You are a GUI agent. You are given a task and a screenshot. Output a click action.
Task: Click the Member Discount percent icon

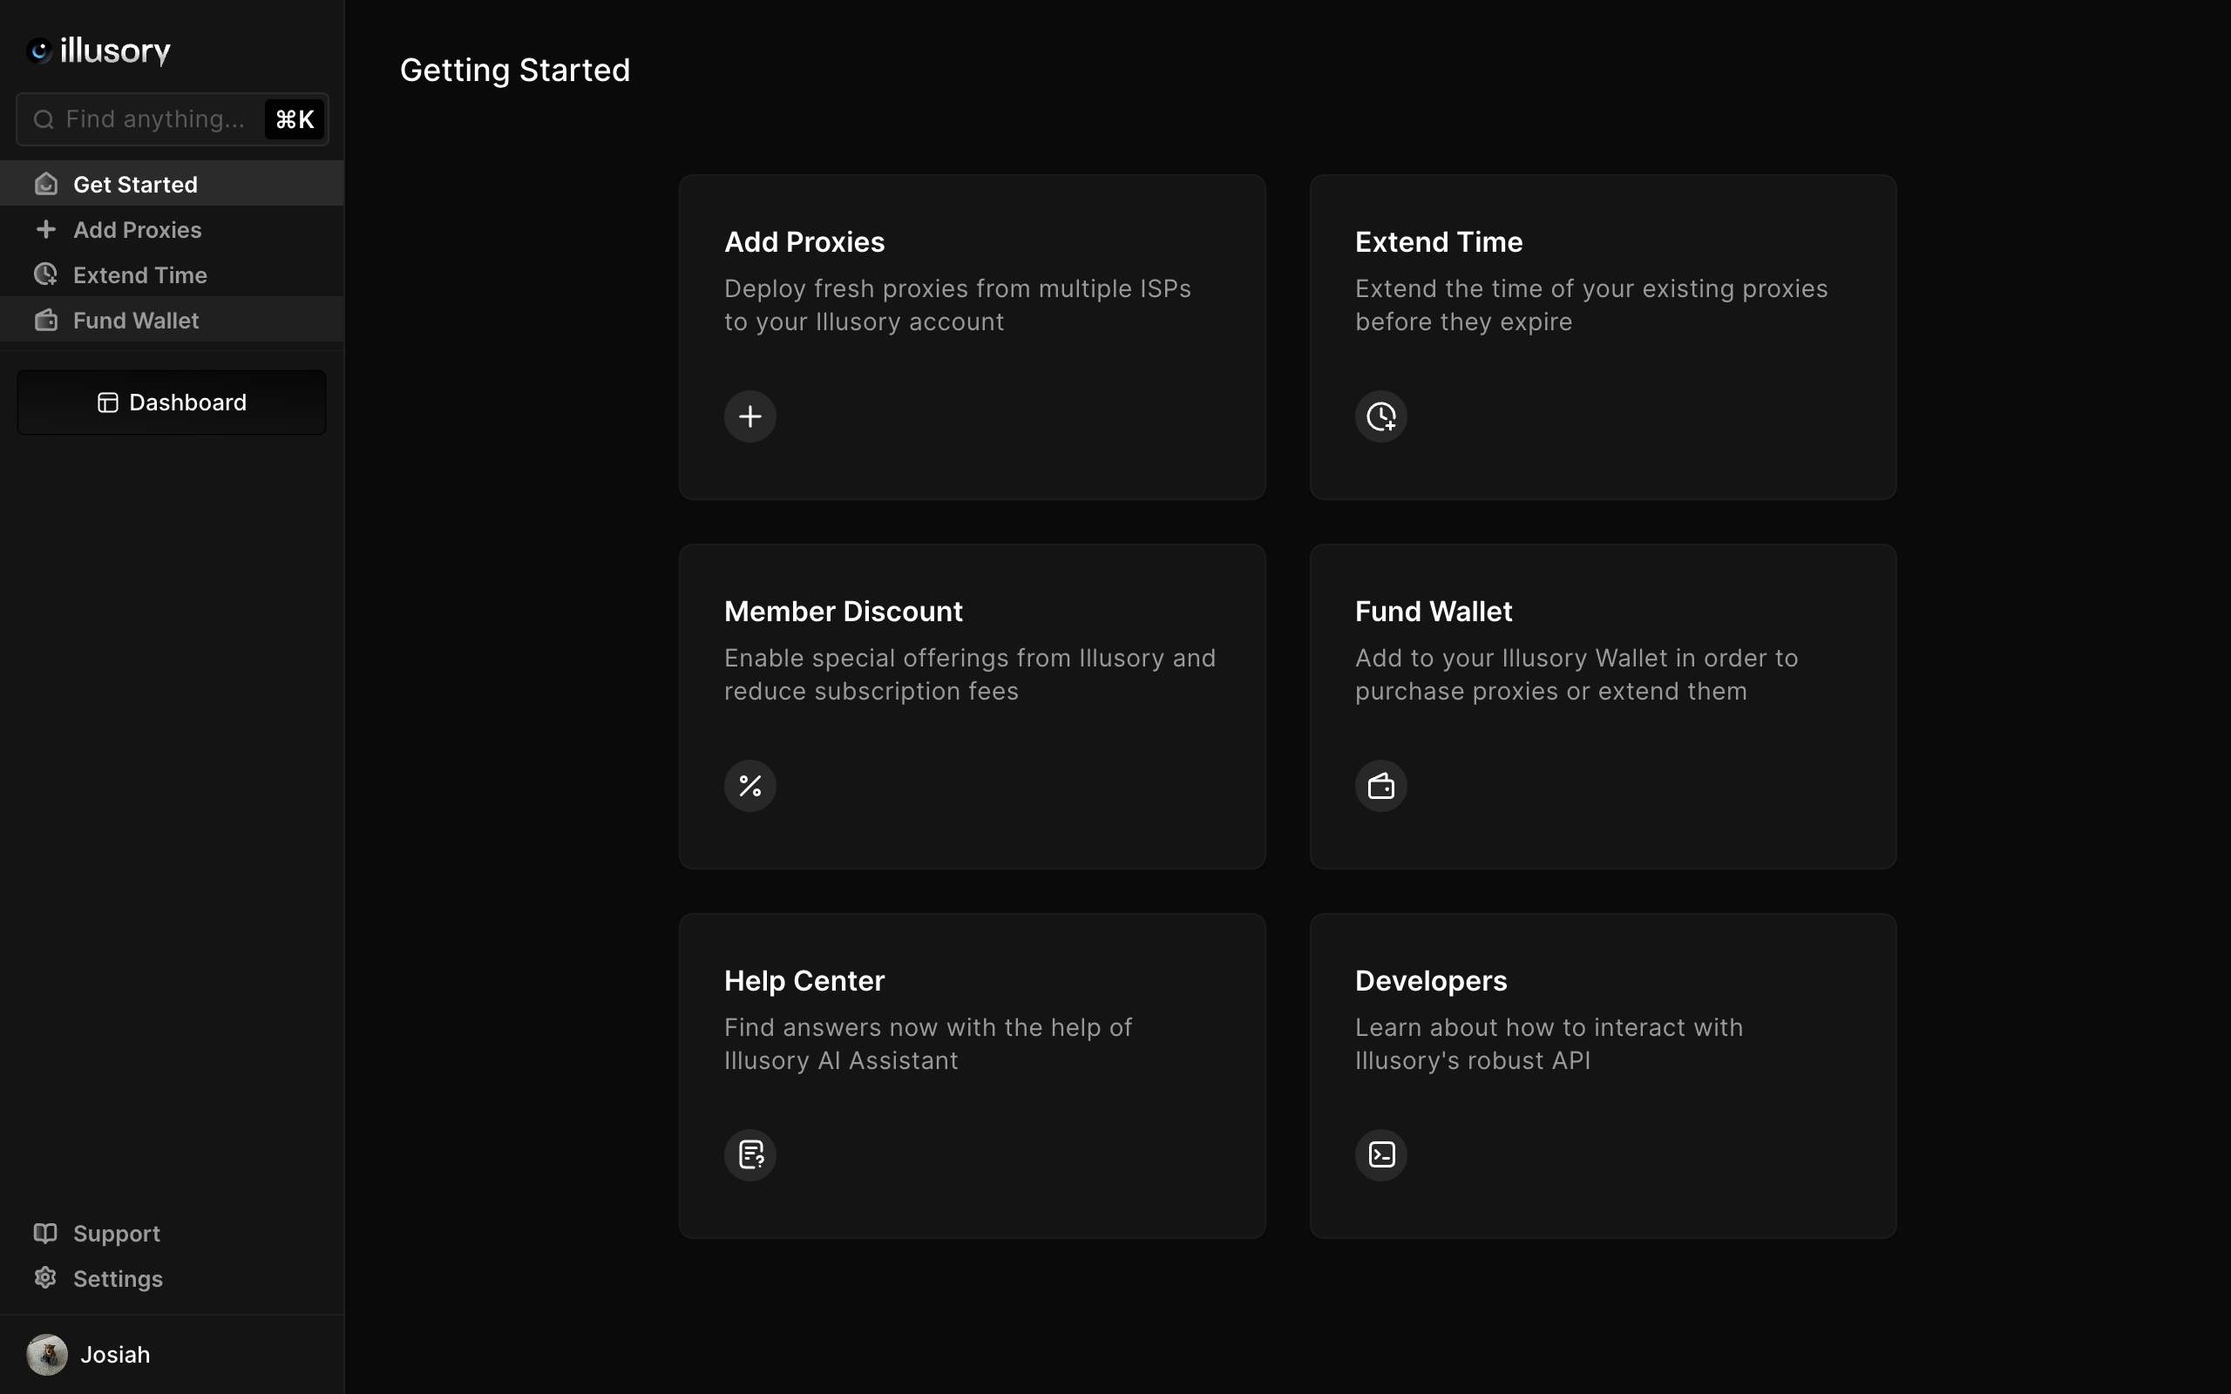[750, 785]
